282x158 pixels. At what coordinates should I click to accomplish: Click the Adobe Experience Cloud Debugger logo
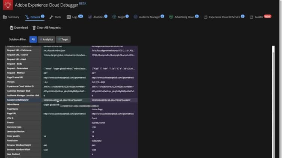pyautogui.click(x=8, y=5)
